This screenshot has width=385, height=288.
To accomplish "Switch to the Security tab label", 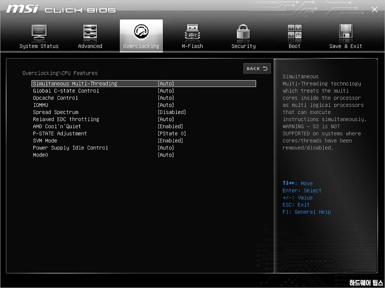I will pyautogui.click(x=243, y=46).
